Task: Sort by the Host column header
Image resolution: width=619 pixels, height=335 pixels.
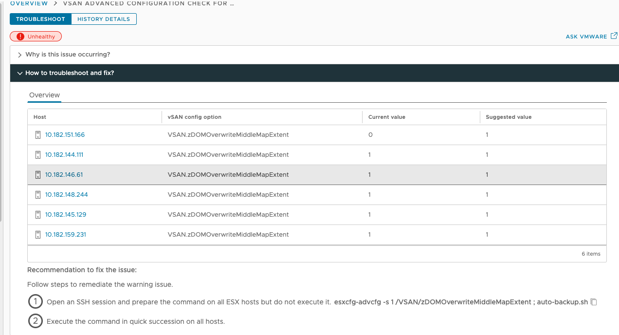Action: pos(40,117)
